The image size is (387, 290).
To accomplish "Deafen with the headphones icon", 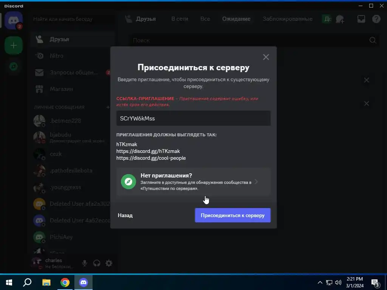I will [x=97, y=263].
